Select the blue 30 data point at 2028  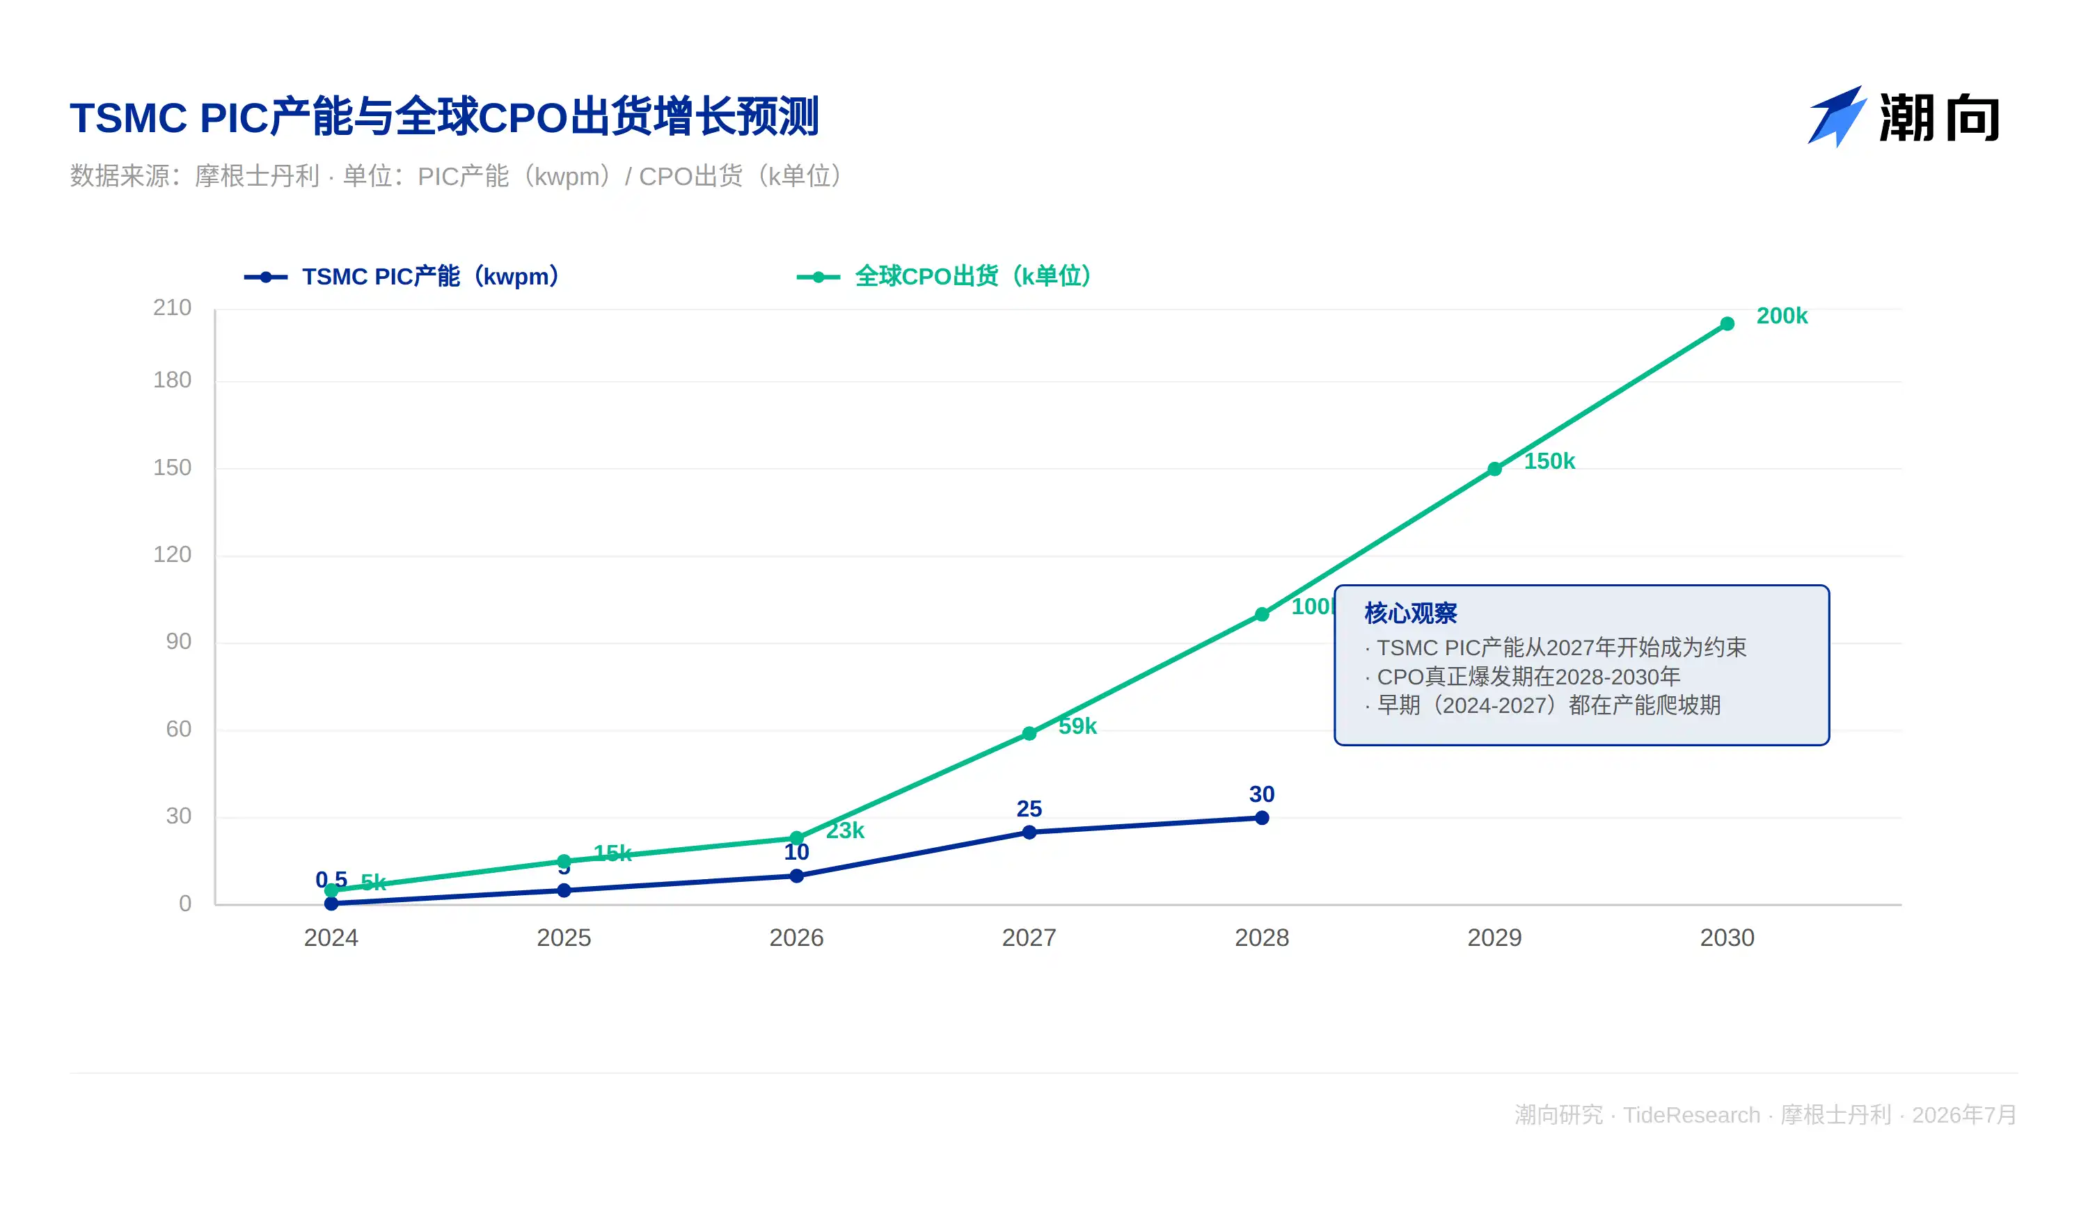tap(1262, 818)
